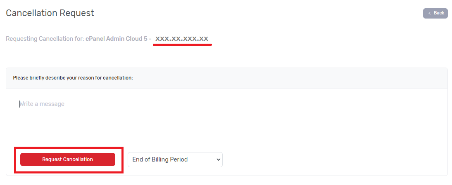The width and height of the screenshot is (452, 185).
Task: Open the End of Billing Period dropdown
Action: (x=175, y=159)
